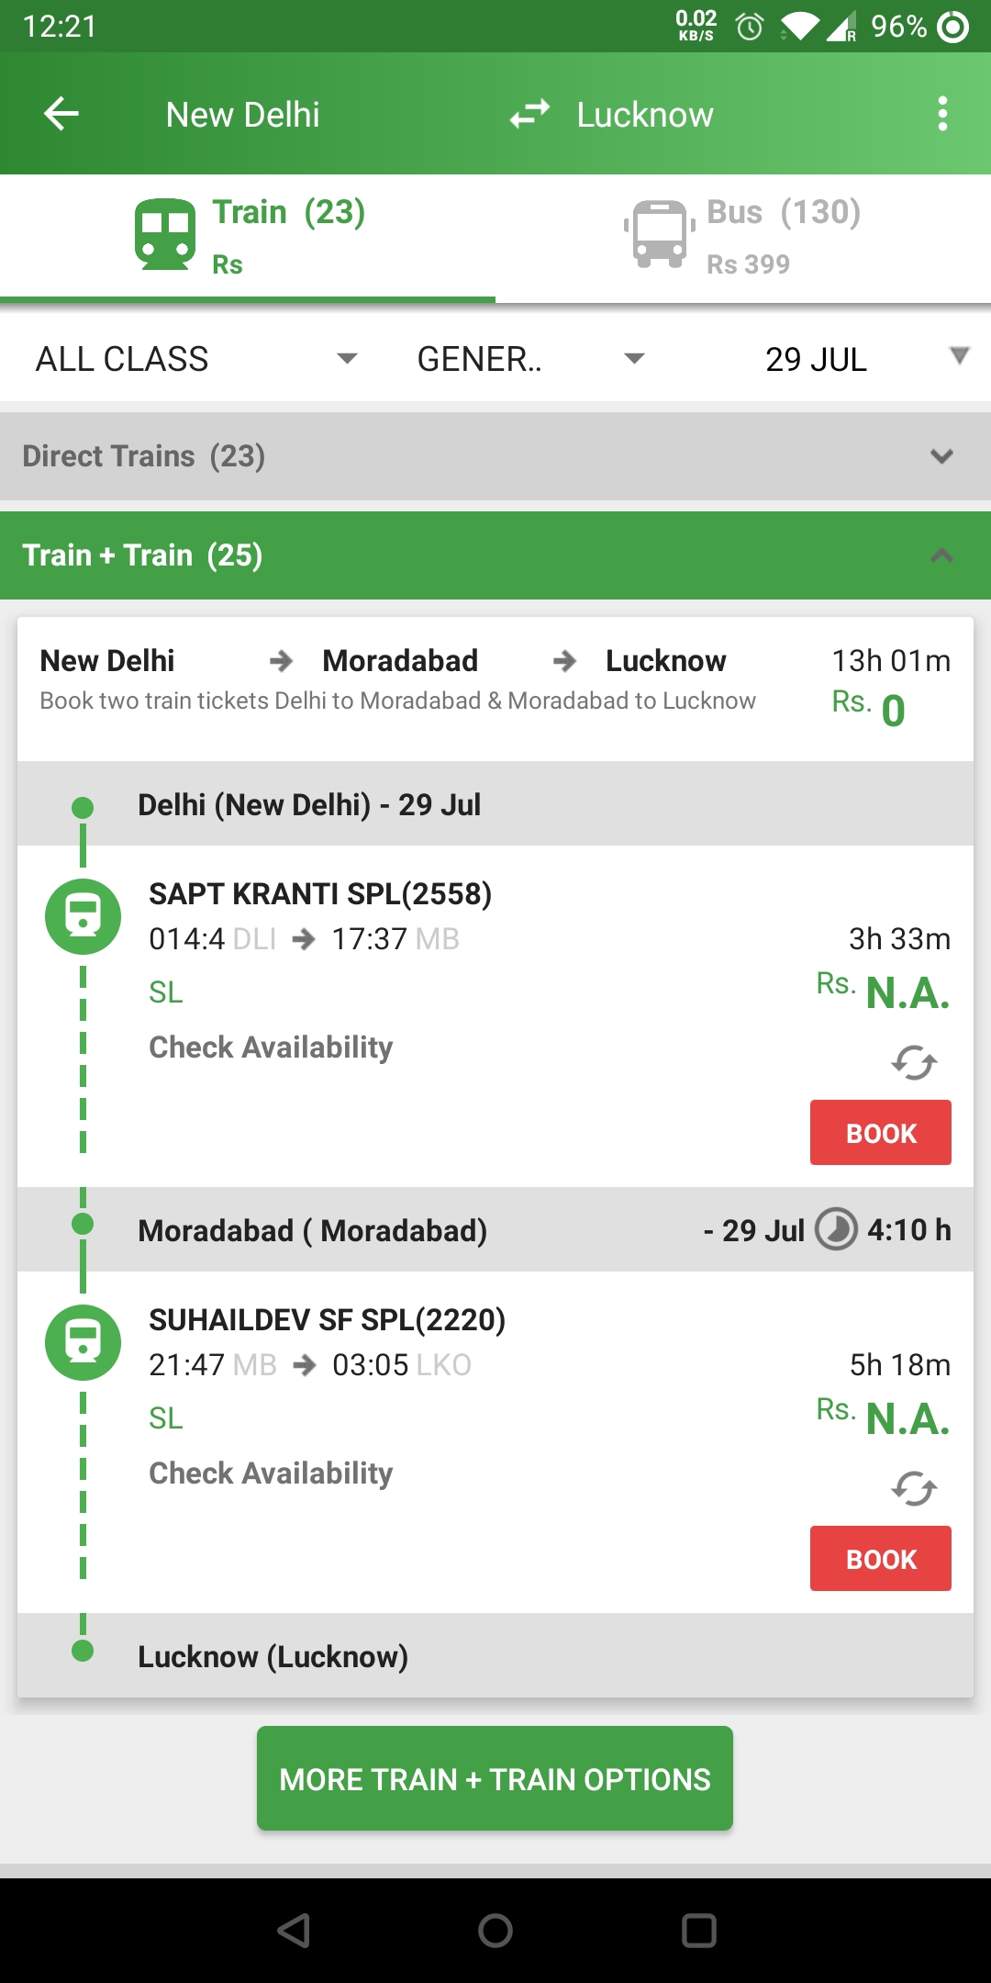991x1983 pixels.
Task: Switch to the Bus (130) tab
Action: point(743,238)
